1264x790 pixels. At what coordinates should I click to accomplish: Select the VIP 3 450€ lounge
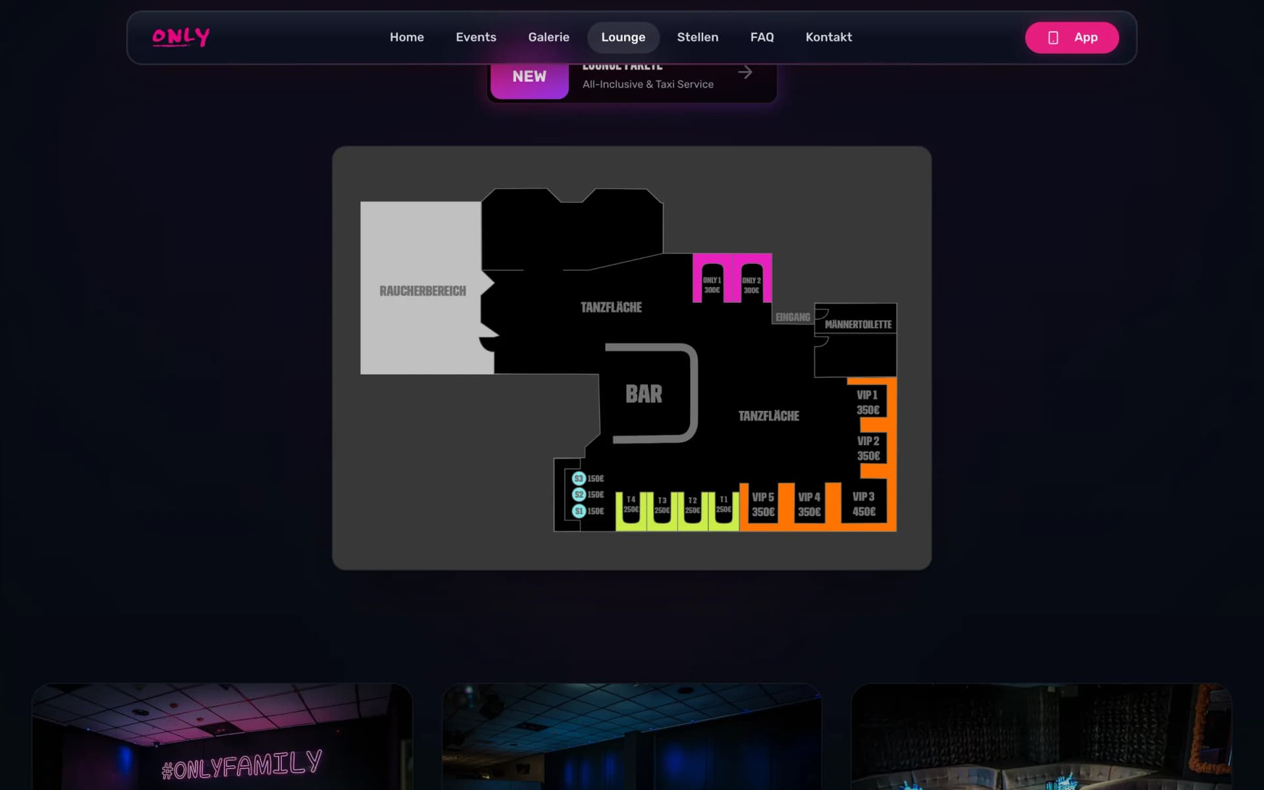pos(864,504)
